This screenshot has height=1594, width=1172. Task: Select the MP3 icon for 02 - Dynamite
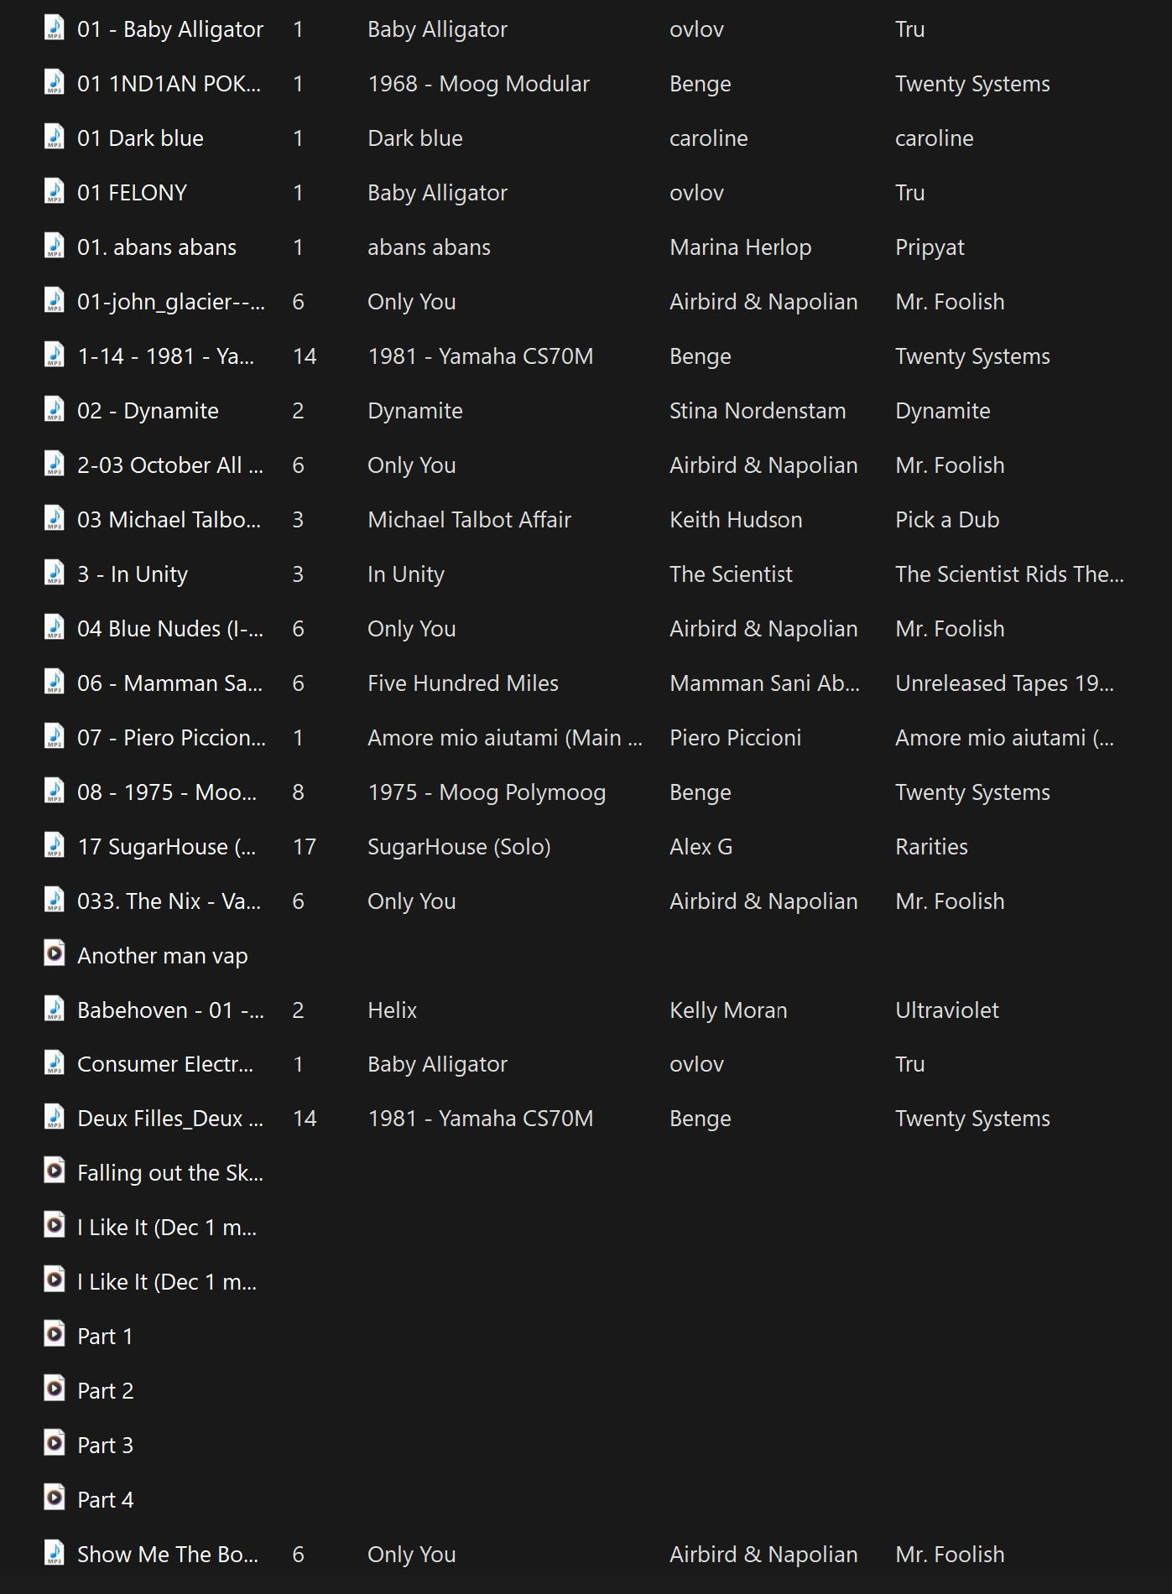pyautogui.click(x=55, y=409)
